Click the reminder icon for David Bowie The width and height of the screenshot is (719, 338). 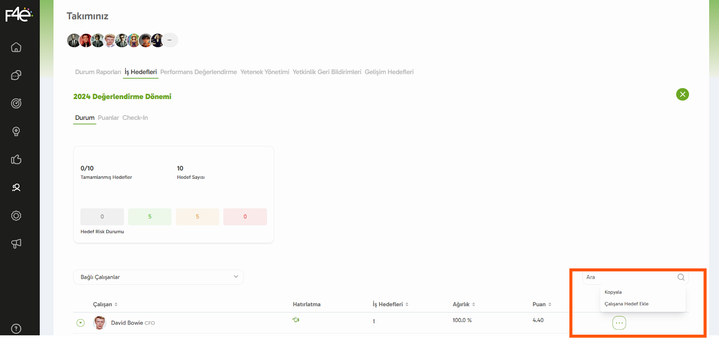coord(296,320)
